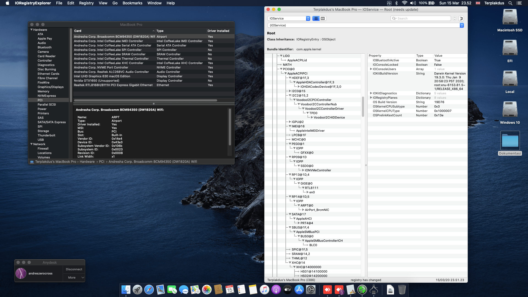Open the IORegistryExplorer app menu
Screen dimensions: 528x297
pyautogui.click(x=33, y=3)
